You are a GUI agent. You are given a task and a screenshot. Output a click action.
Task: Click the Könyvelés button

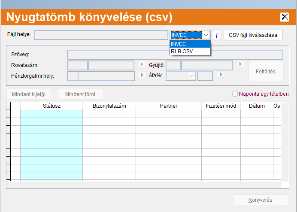coord(261,200)
